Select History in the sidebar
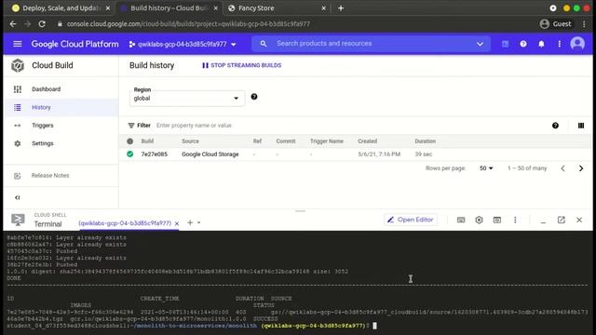This screenshot has height=335, width=596. 41,108
